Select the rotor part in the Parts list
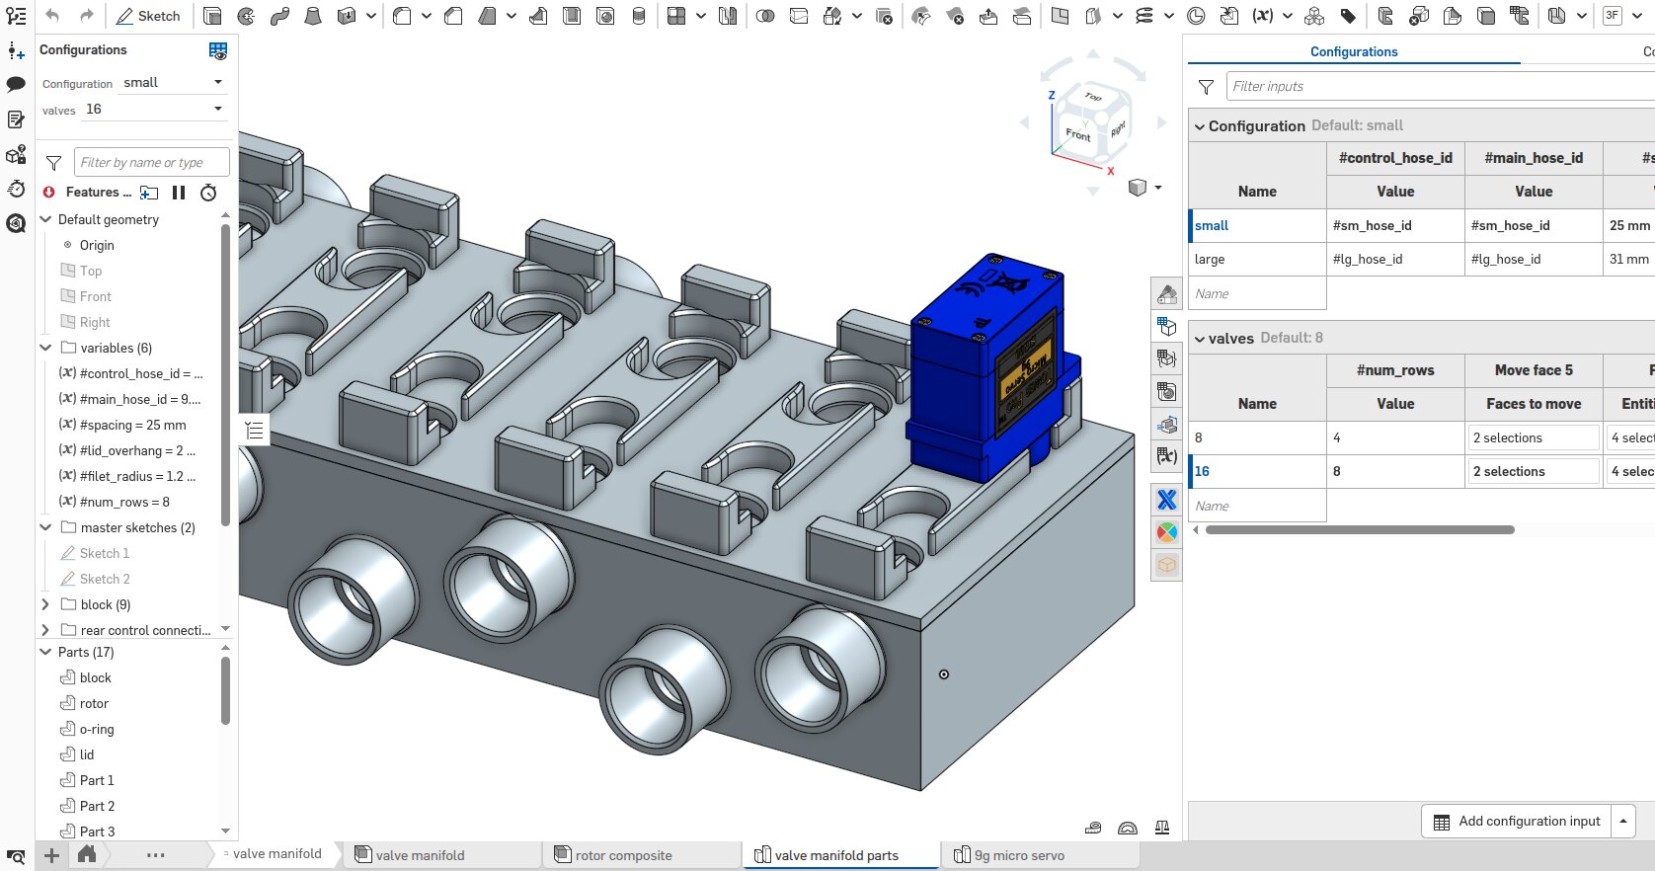This screenshot has height=871, width=1655. point(94,703)
